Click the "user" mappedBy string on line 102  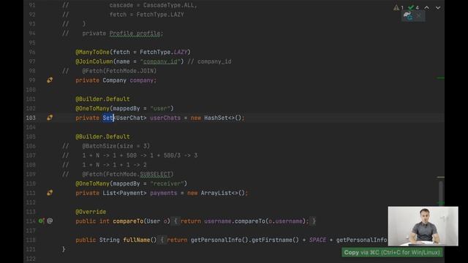coord(160,109)
